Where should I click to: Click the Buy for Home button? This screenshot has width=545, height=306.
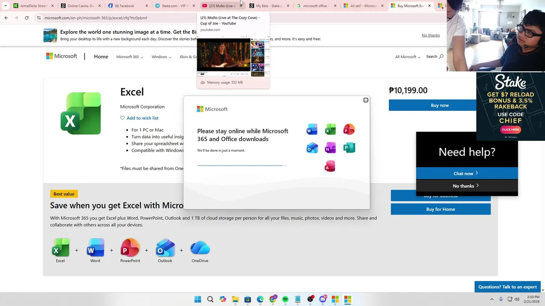coord(440,209)
